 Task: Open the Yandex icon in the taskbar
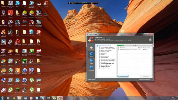click(x=31, y=98)
